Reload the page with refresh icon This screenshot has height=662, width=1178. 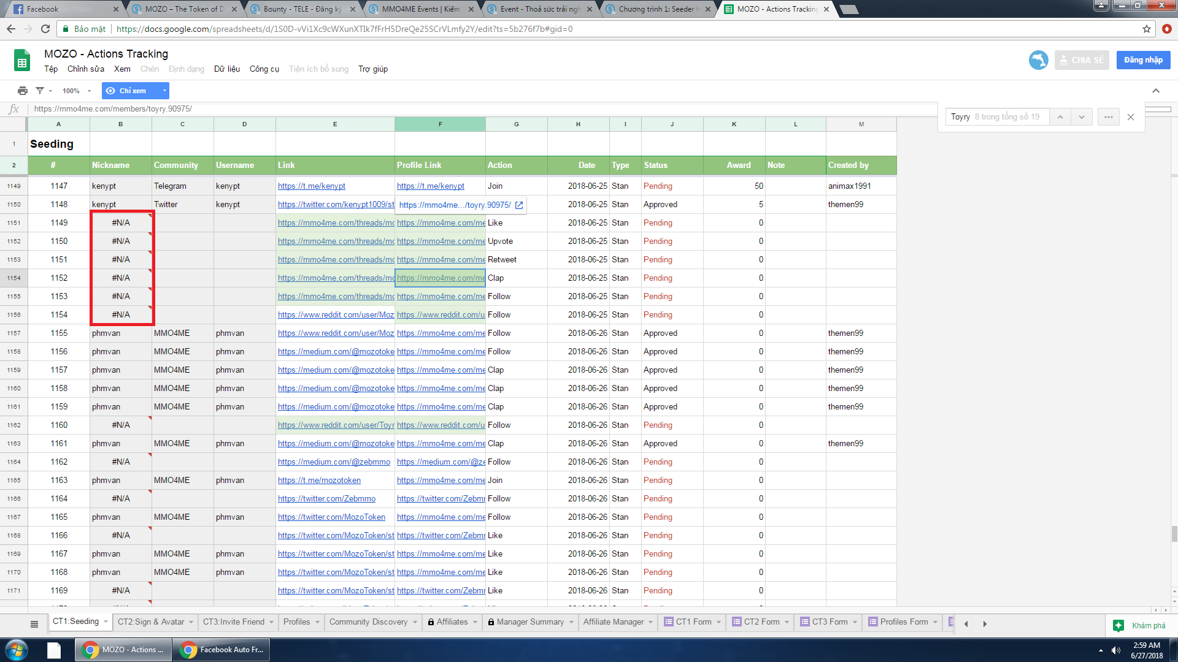click(x=45, y=29)
